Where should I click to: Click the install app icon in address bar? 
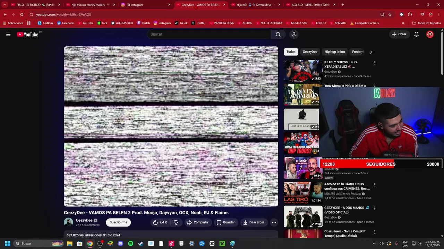pos(382,15)
